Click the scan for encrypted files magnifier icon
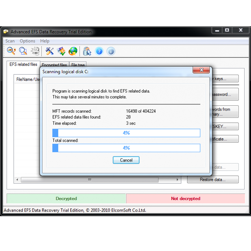 click(x=23, y=51)
